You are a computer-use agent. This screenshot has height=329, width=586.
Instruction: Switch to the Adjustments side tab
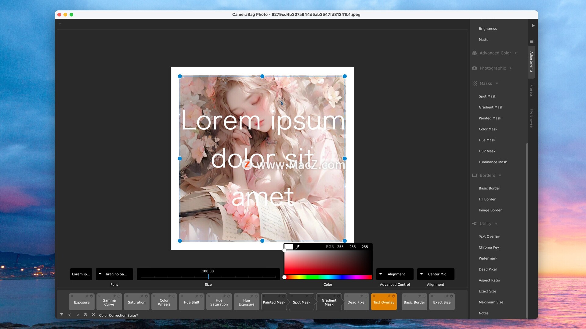tap(531, 62)
